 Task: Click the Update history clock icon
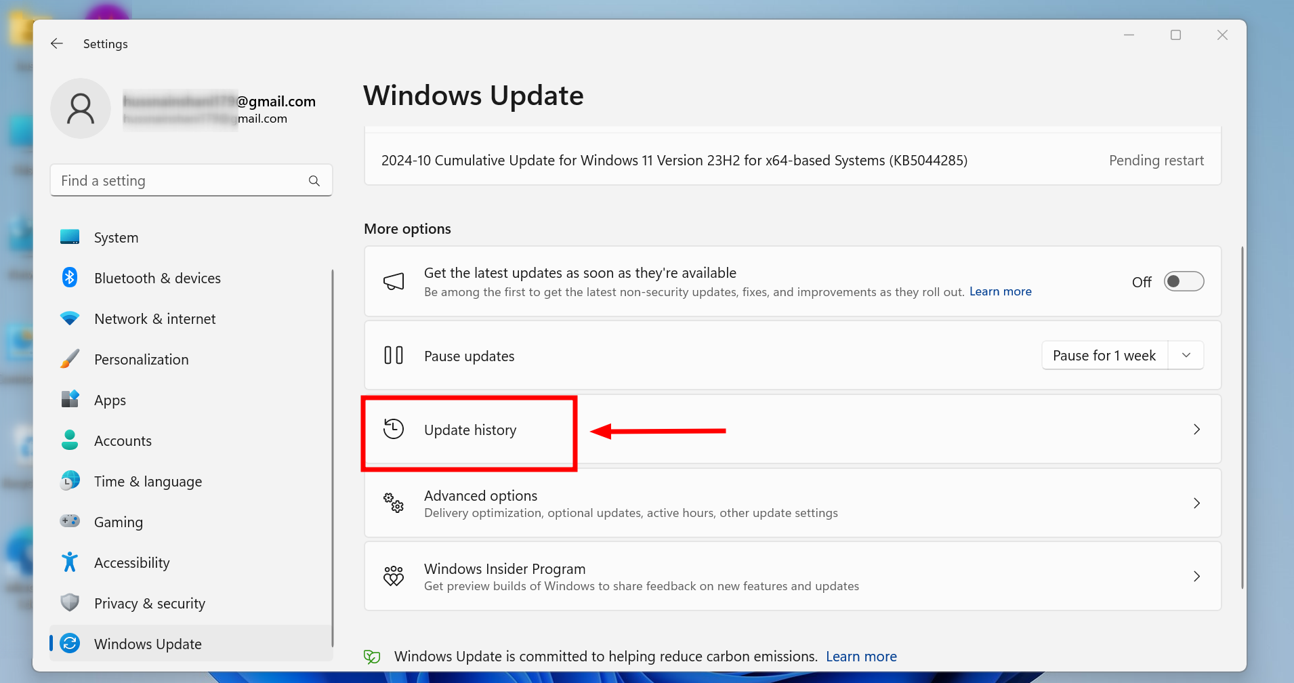[394, 429]
